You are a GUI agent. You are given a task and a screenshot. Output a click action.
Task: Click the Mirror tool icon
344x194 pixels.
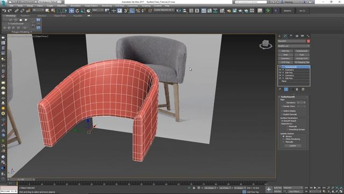[x=179, y=11]
